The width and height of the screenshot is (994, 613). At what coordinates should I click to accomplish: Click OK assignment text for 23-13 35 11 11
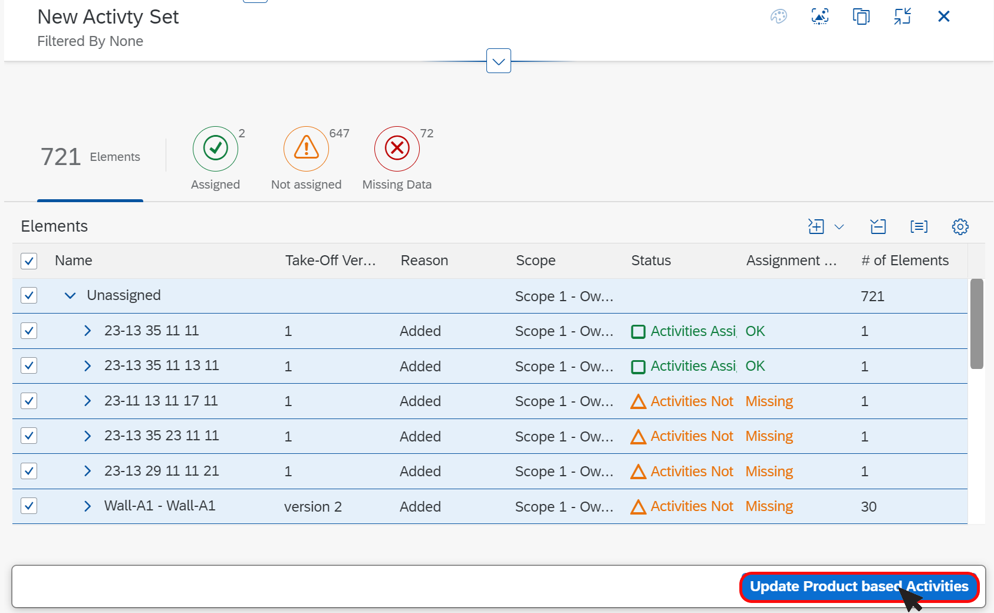pos(755,331)
